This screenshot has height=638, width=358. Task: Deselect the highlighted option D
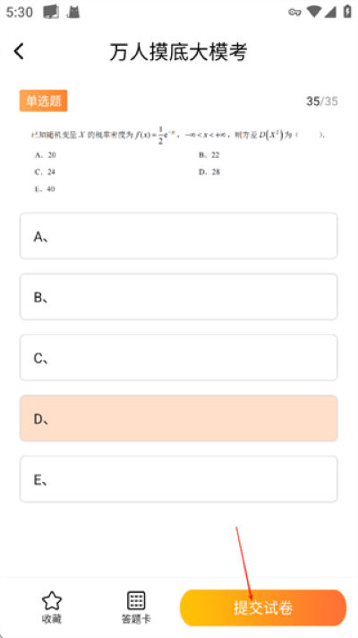179,418
